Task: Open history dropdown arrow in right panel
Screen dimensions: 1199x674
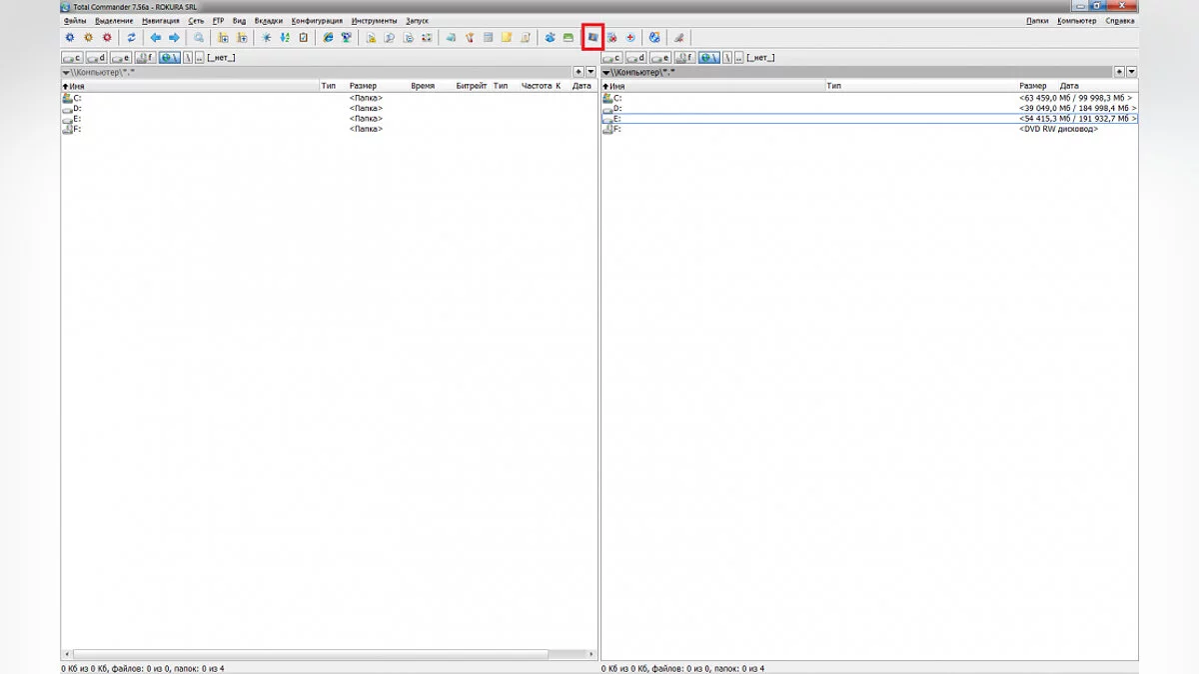Action: [1132, 72]
